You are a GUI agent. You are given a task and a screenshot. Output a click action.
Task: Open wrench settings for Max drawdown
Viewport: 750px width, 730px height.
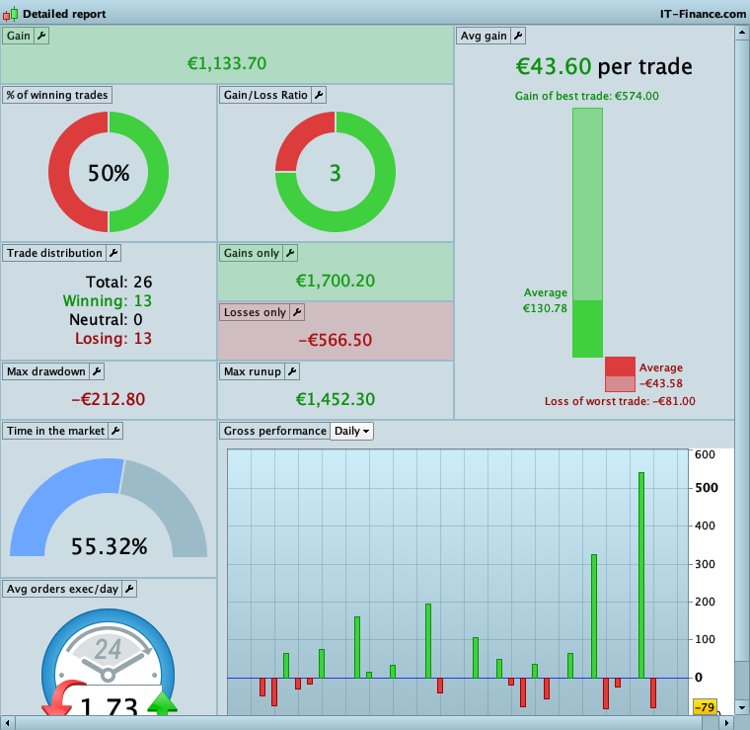[97, 371]
